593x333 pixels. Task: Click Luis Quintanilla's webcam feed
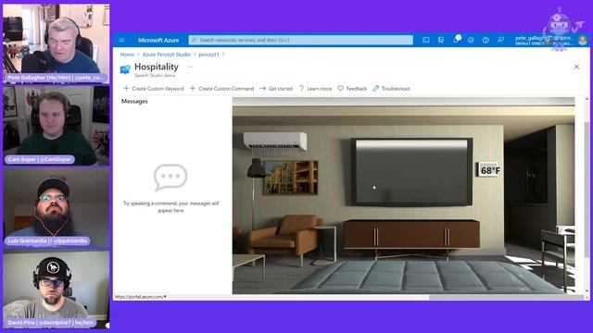point(57,207)
